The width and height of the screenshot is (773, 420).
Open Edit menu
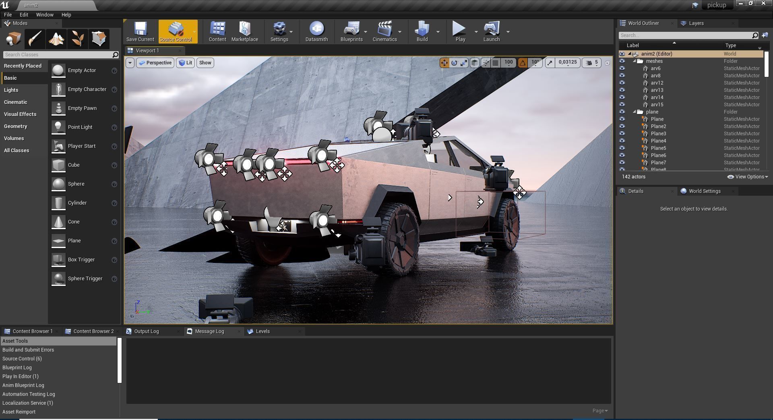click(x=24, y=14)
